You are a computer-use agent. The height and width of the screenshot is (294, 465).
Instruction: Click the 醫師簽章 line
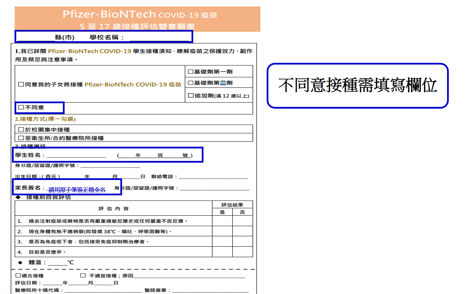tap(210, 290)
